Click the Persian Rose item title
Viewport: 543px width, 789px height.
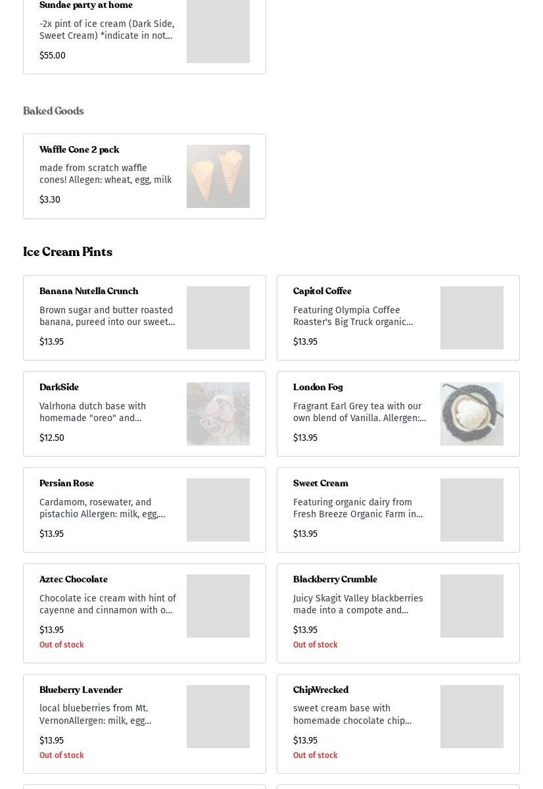tap(66, 484)
